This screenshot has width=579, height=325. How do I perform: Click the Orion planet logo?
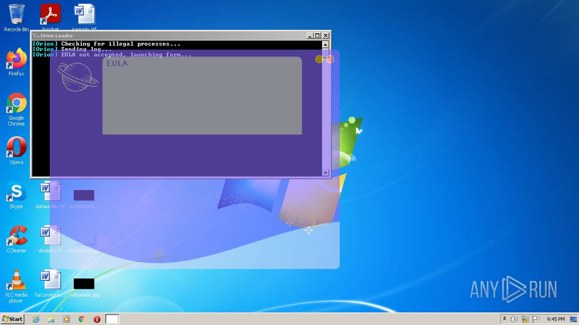77,77
